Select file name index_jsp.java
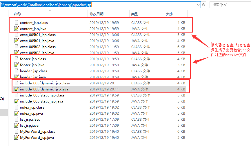Viewport: 251px width, 146px height. pos(31,113)
